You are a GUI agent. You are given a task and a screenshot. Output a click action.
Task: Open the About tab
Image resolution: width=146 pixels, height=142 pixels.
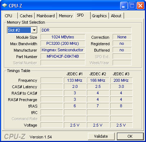click(116, 16)
